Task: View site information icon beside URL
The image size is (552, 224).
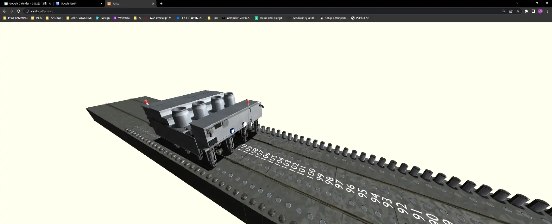Action: pyautogui.click(x=27, y=11)
